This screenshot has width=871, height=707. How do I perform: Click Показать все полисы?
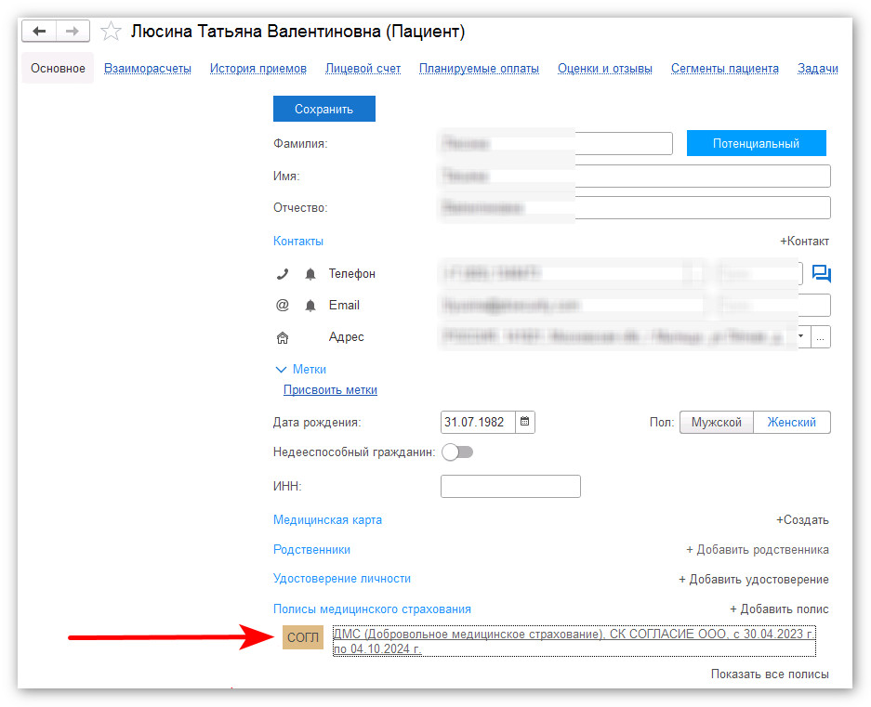[x=770, y=674]
